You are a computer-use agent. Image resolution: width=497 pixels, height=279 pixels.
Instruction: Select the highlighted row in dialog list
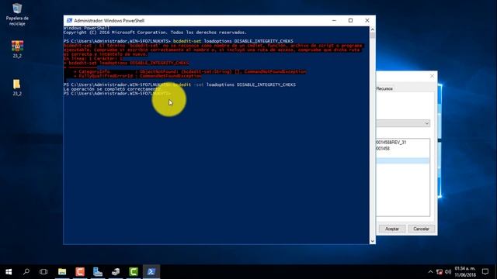(x=402, y=160)
